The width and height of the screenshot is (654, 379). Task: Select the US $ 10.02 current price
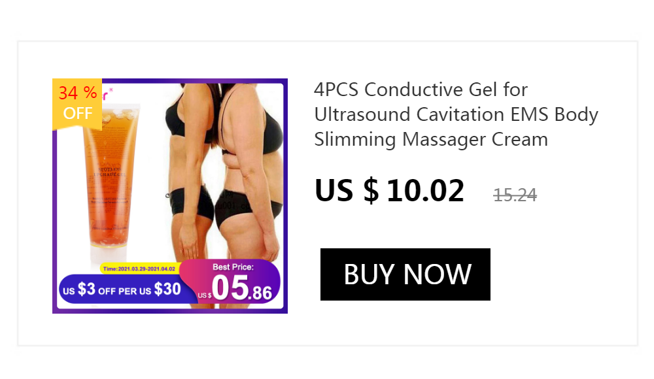tap(389, 191)
